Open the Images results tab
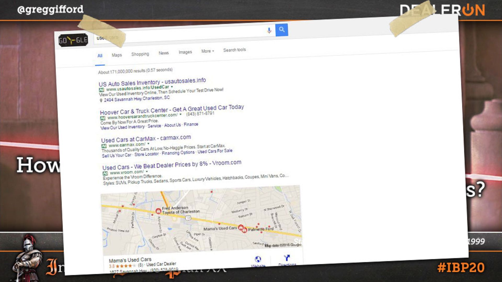 click(x=185, y=52)
